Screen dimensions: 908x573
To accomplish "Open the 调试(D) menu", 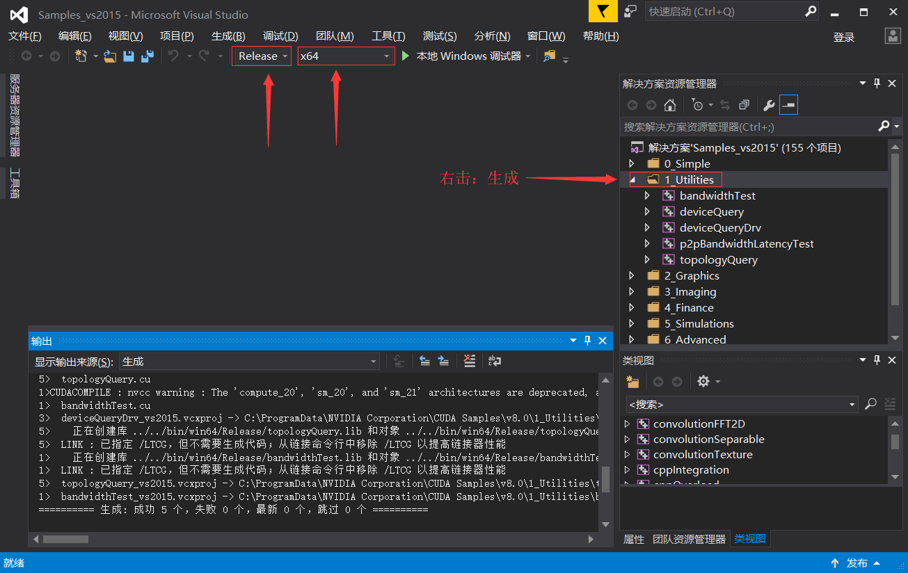I will (280, 36).
